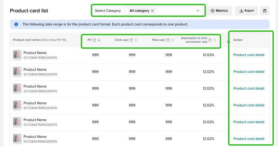Expand the Select Category dropdown chevron
278x147 pixels.
coord(198,11)
